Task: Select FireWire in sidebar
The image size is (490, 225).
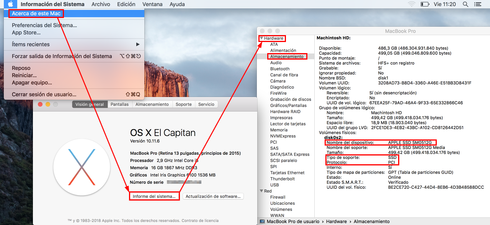Action: (278, 93)
